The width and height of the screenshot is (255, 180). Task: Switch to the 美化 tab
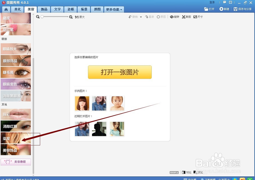[17, 9]
